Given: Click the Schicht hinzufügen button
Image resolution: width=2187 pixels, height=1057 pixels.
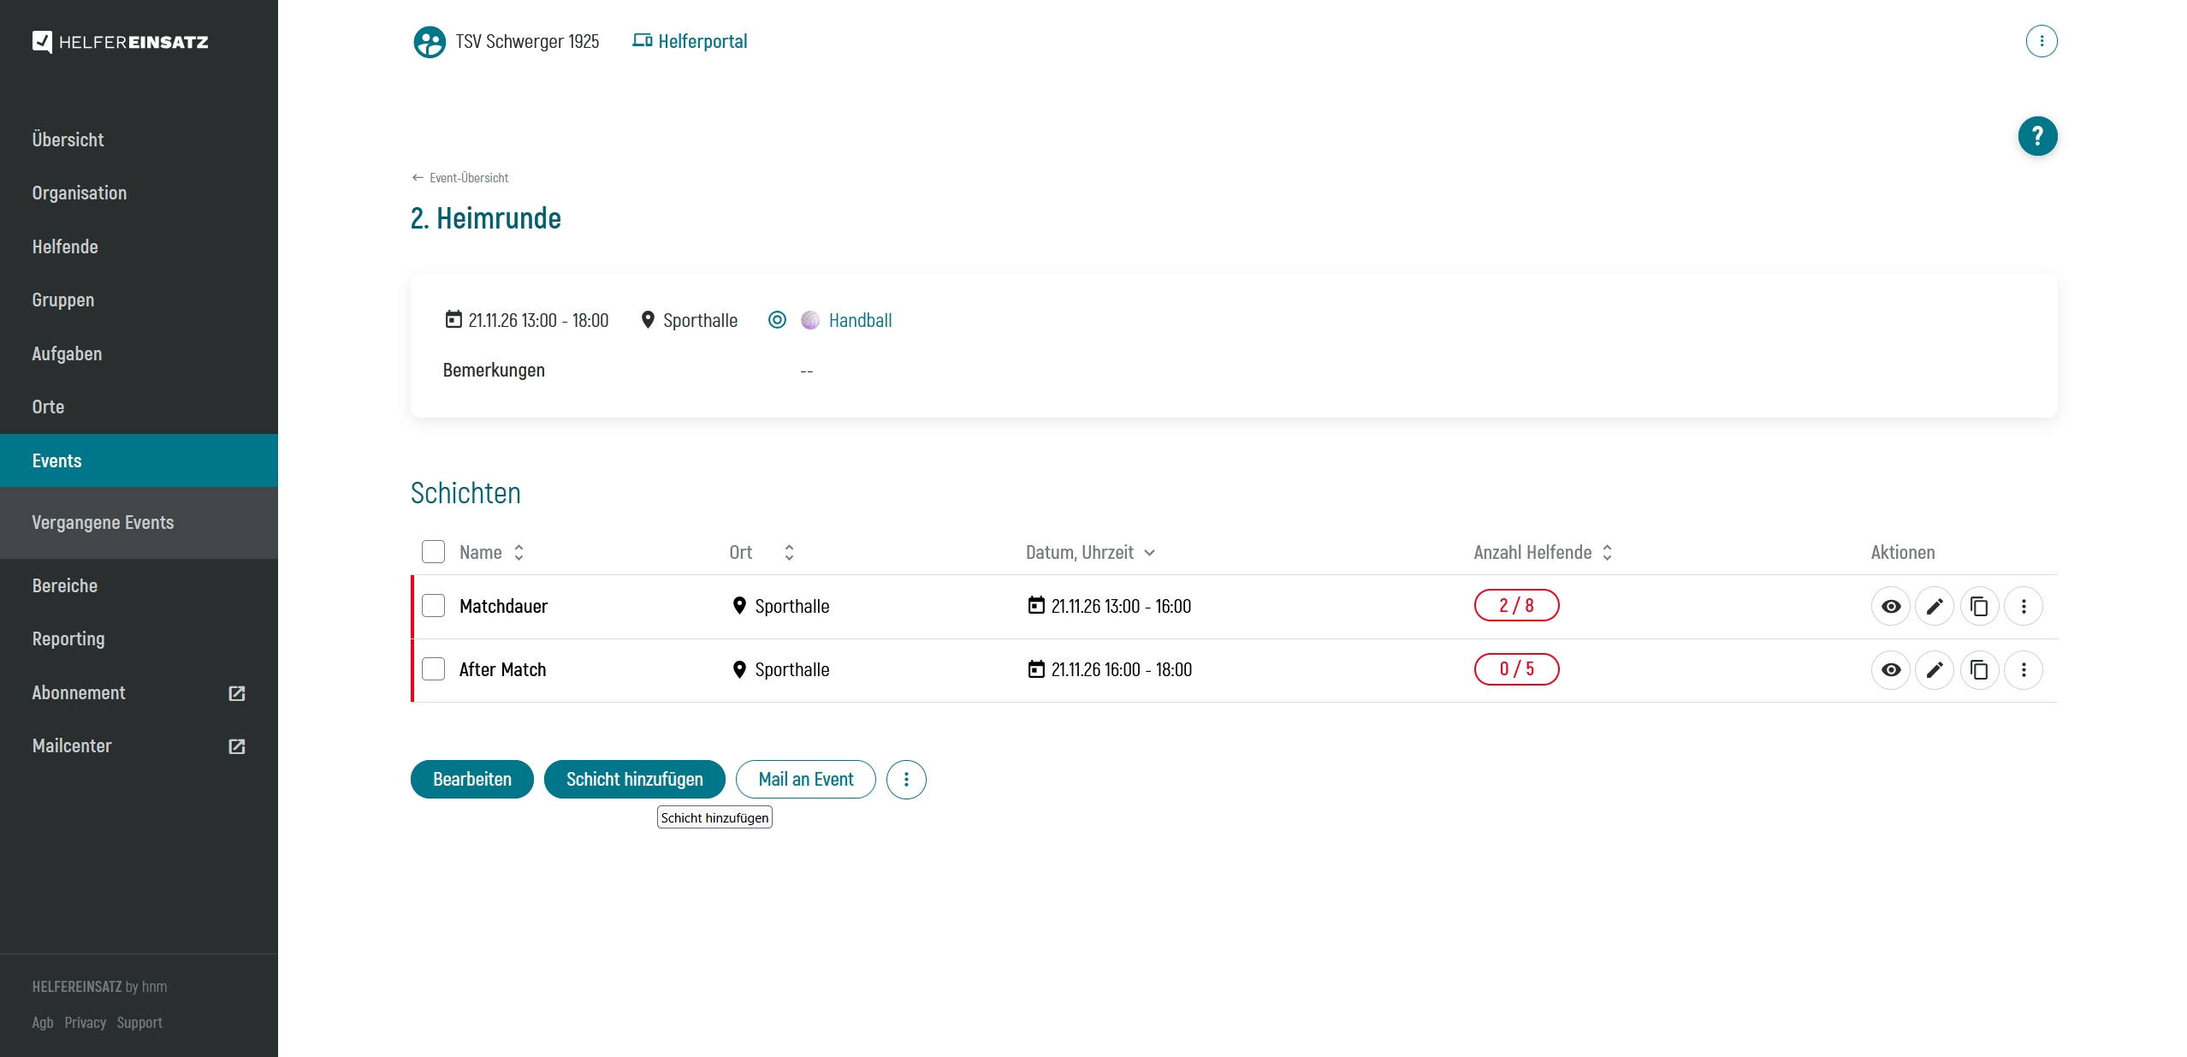Looking at the screenshot, I should click(x=634, y=779).
